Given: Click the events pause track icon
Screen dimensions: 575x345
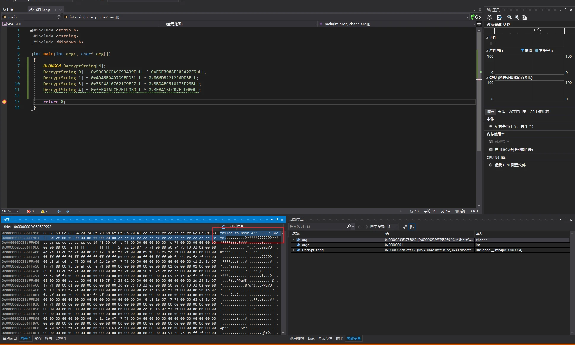Looking at the screenshot, I should point(491,43).
